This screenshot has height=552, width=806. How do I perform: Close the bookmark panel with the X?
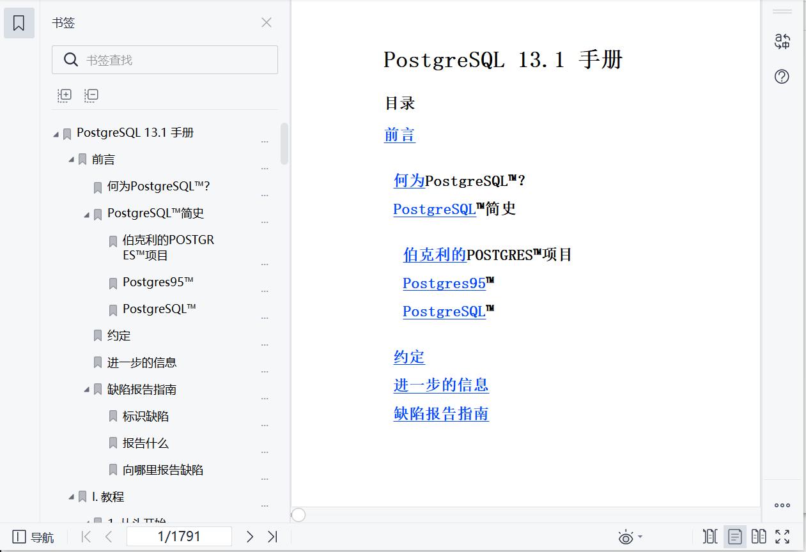tap(267, 22)
